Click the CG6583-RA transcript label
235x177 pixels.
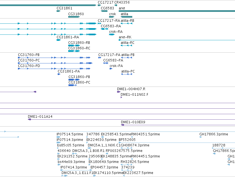point(111,26)
